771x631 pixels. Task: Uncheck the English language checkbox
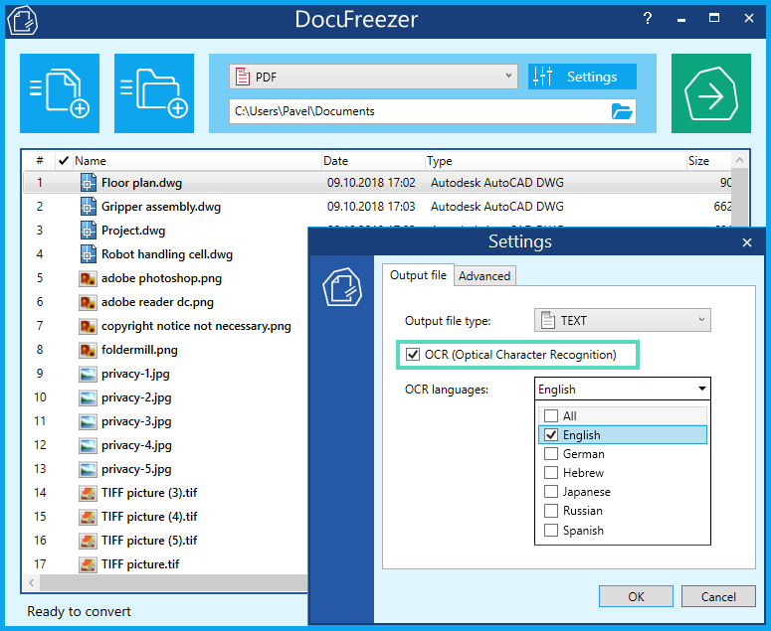coord(551,435)
